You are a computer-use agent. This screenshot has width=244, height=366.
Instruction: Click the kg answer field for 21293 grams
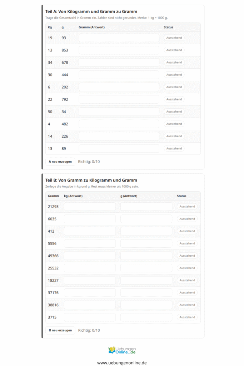(x=90, y=207)
